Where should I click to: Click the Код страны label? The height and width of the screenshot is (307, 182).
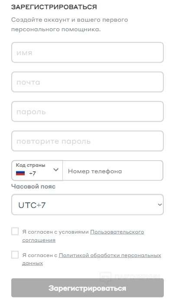tap(30, 165)
